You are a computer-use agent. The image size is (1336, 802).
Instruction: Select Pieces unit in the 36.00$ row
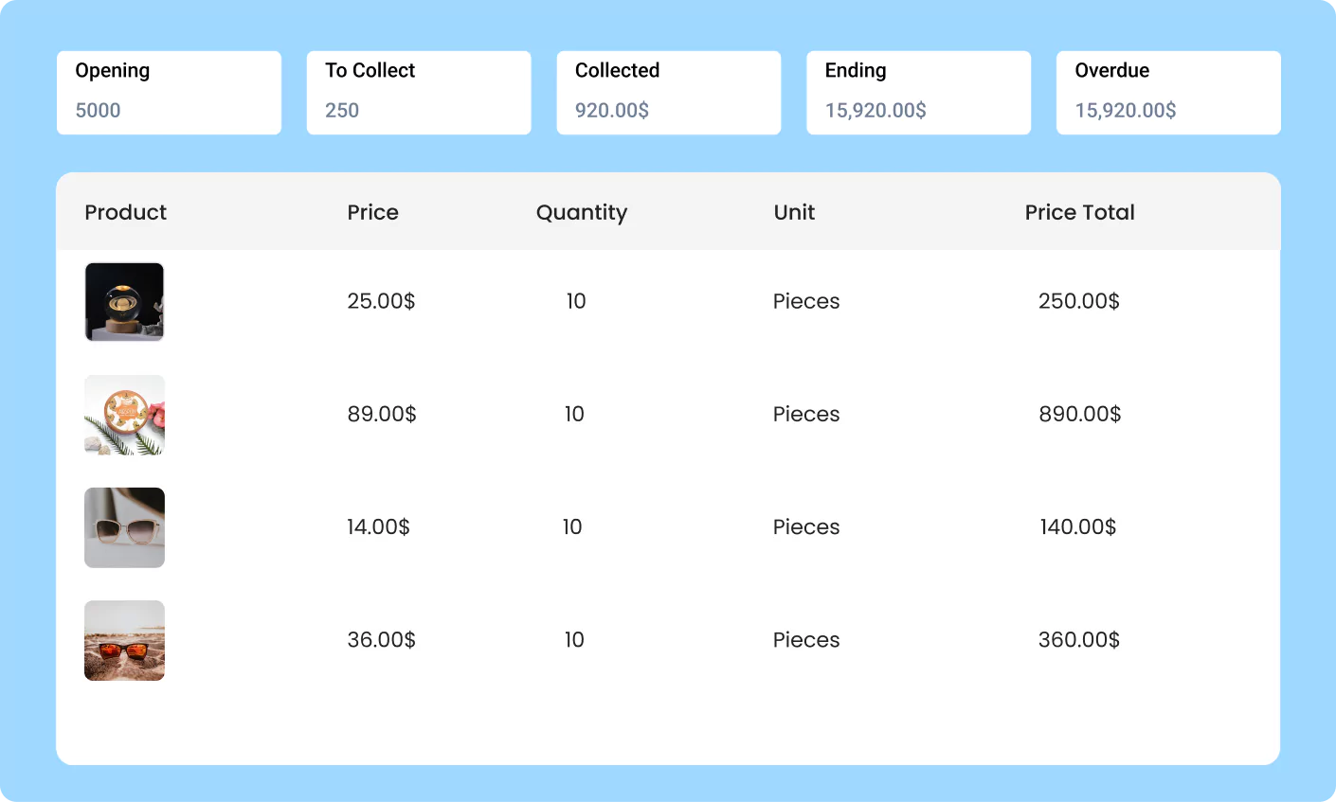click(x=806, y=639)
